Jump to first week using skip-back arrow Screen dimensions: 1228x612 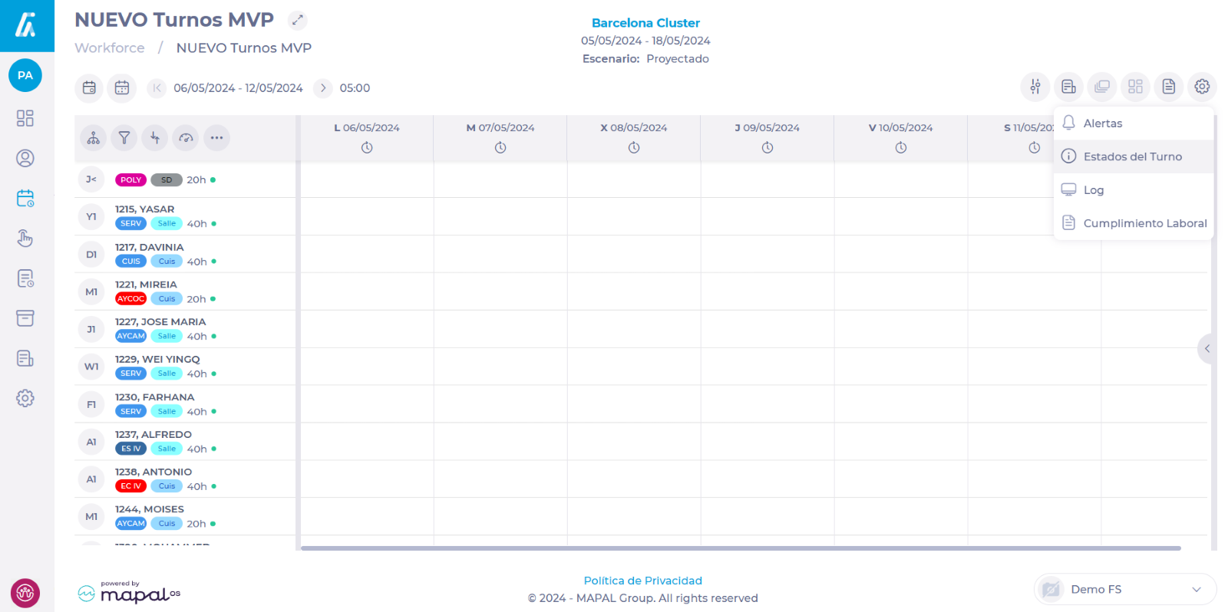pyautogui.click(x=157, y=88)
